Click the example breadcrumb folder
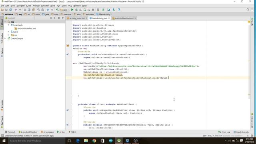 tap(66, 14)
